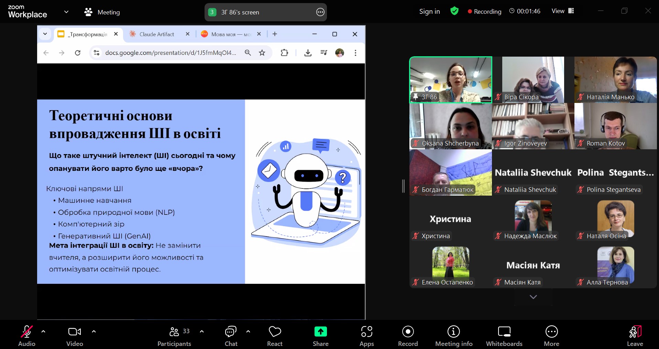Open the Whiteboards tool
Image resolution: width=659 pixels, height=349 pixels.
504,336
